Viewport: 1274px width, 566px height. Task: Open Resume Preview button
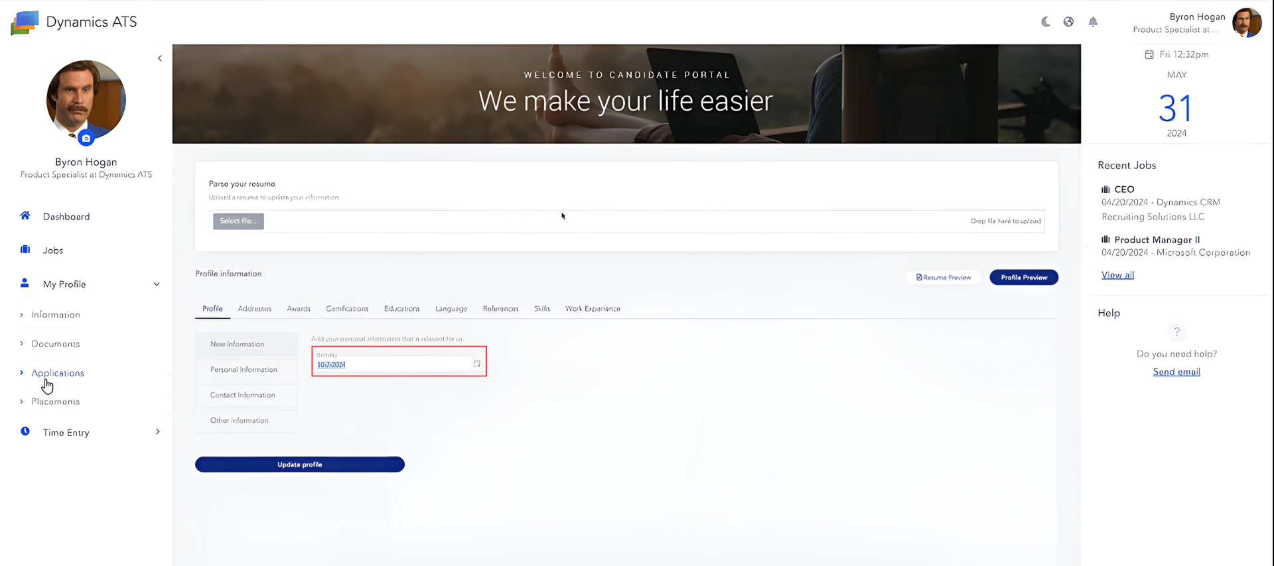point(944,278)
